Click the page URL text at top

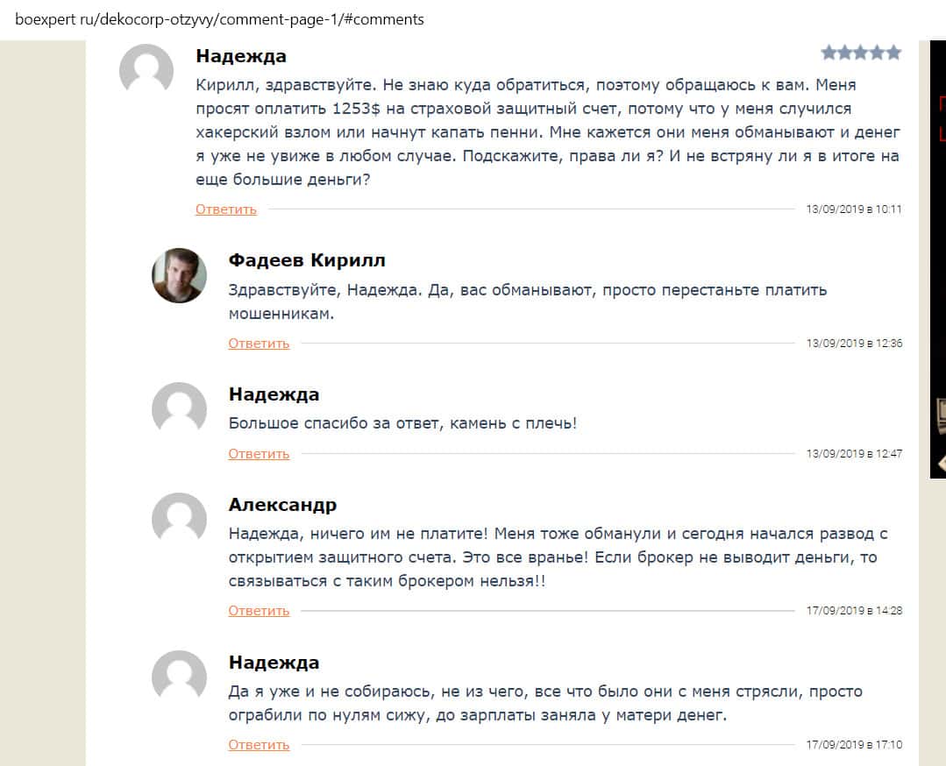pos(219,19)
